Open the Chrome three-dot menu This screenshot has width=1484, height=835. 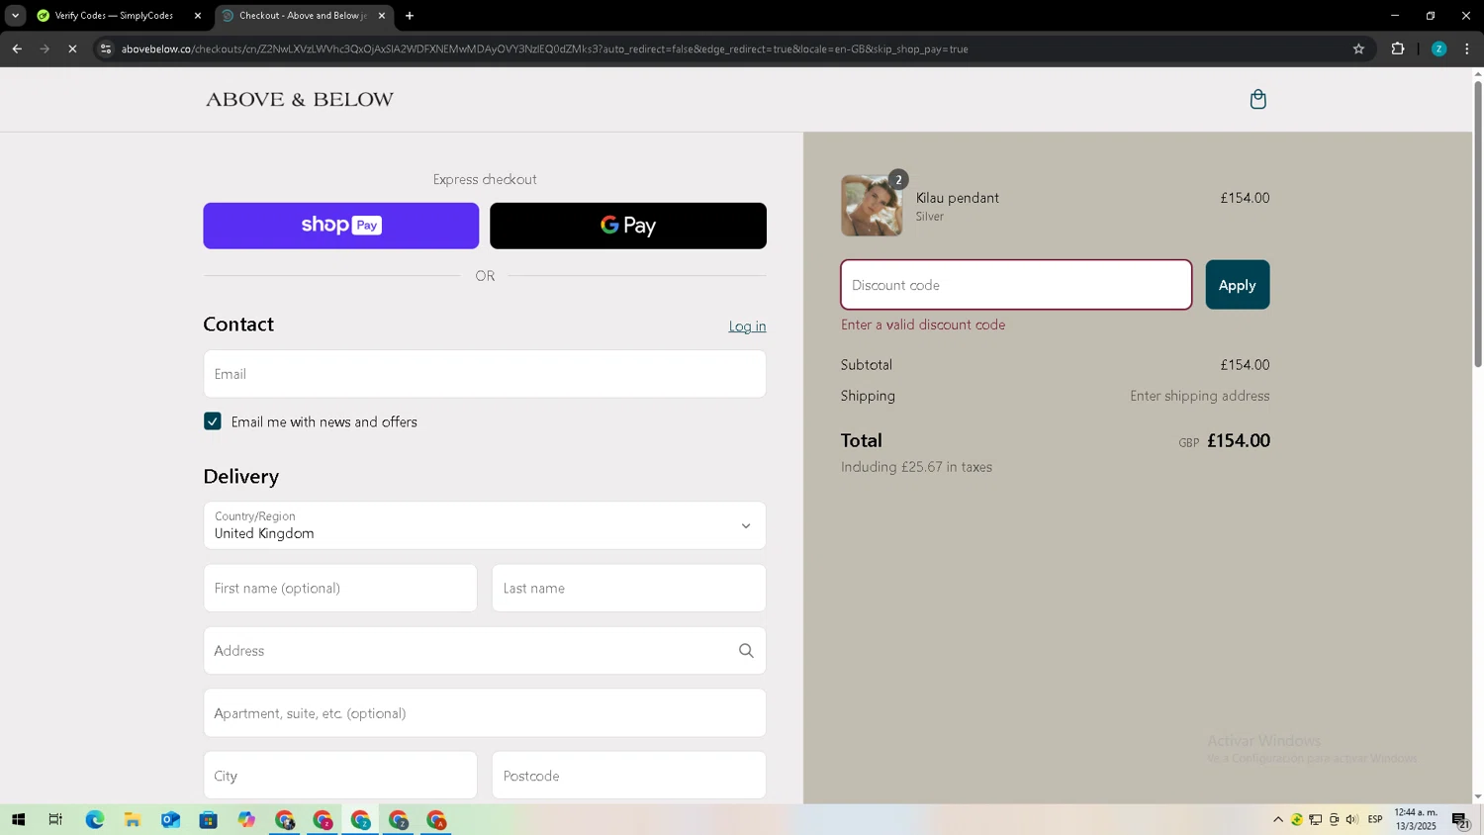pos(1467,48)
